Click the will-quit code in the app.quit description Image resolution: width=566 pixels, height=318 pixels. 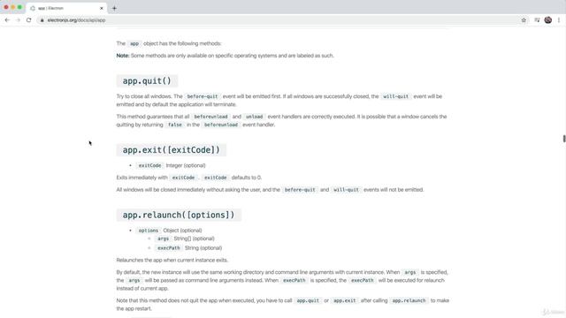click(x=396, y=96)
